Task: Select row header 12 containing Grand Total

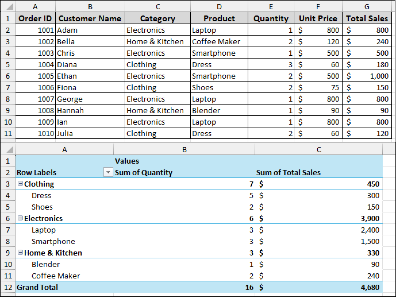Action: 8,287
